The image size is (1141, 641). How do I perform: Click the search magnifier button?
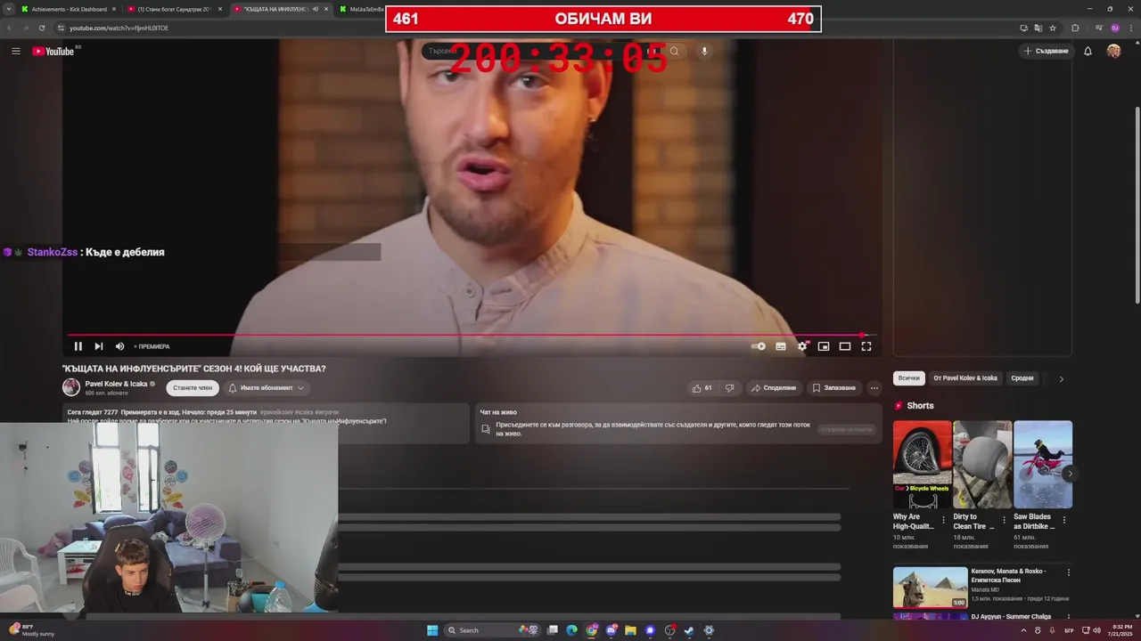pyautogui.click(x=675, y=51)
